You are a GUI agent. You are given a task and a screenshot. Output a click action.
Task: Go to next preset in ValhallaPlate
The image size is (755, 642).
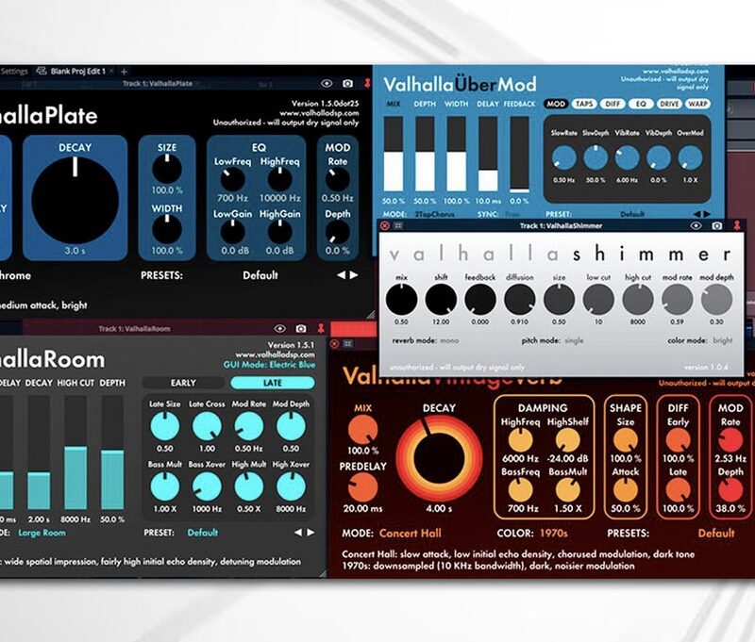(x=354, y=275)
